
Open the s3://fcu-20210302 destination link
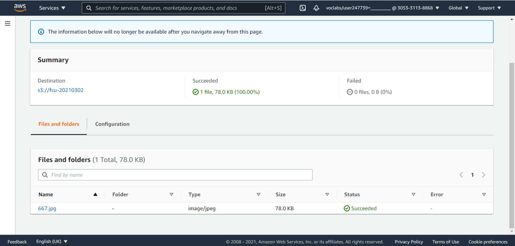pyautogui.click(x=61, y=90)
